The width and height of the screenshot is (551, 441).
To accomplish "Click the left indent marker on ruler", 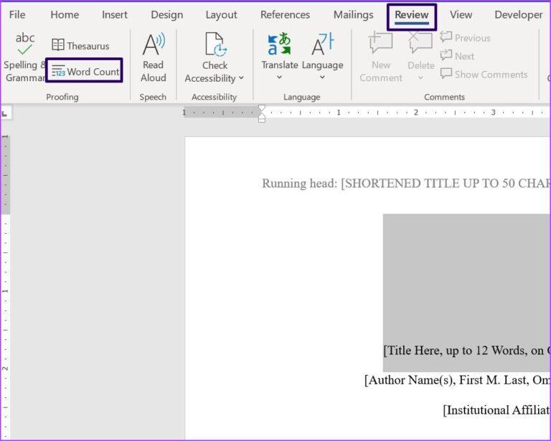I will click(x=262, y=120).
